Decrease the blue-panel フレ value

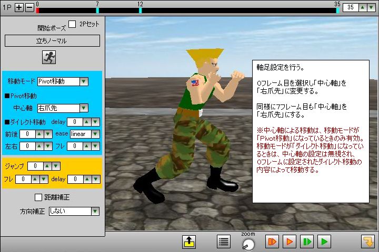click(95, 146)
